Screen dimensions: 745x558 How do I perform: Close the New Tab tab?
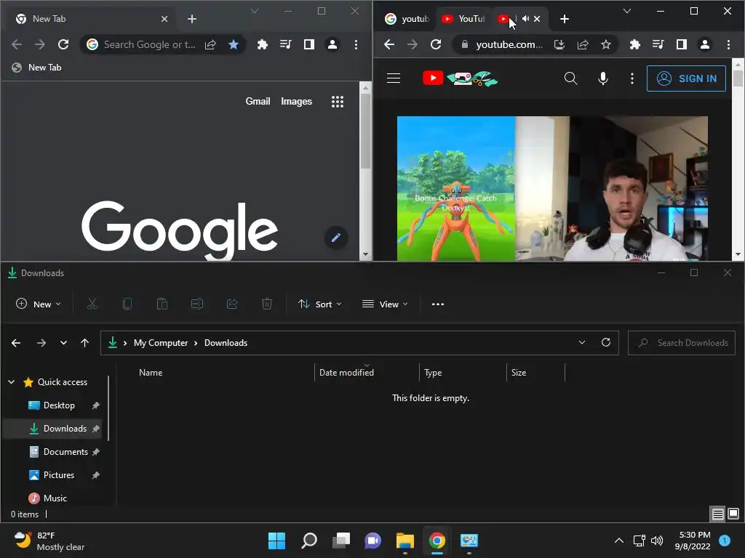[164, 19]
